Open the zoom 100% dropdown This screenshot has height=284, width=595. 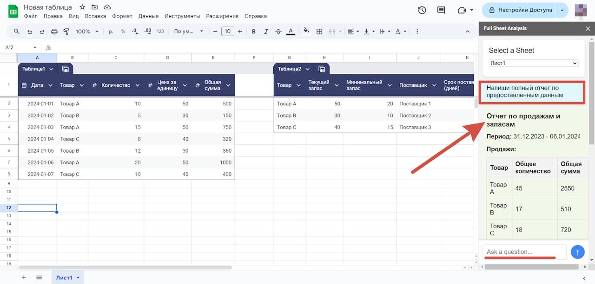(87, 32)
